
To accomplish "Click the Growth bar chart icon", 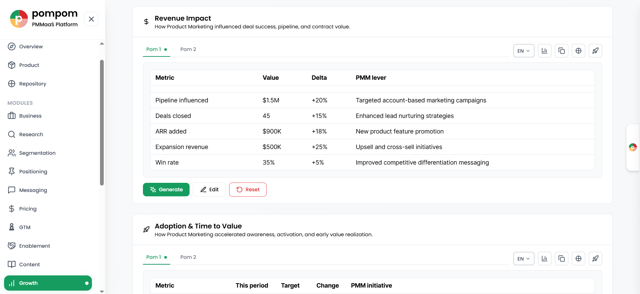I will click(12, 283).
